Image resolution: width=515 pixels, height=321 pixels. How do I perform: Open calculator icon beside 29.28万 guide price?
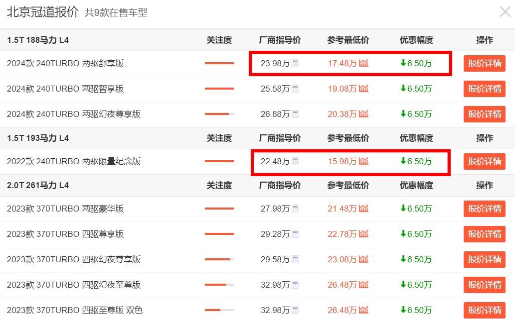295,234
